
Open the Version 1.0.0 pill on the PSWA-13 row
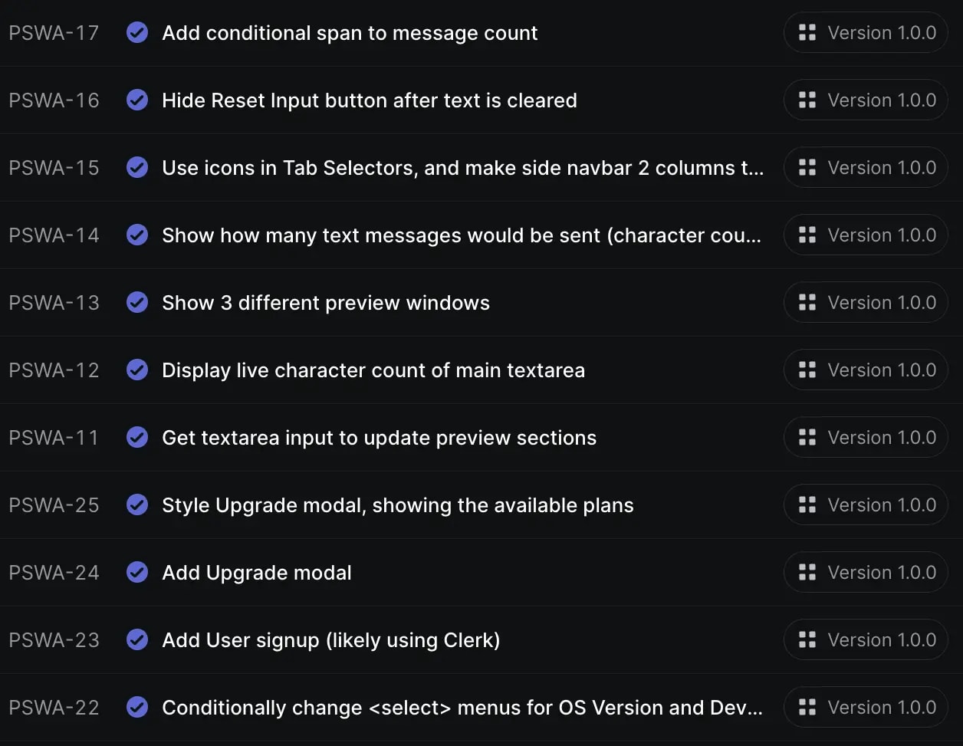click(x=866, y=303)
